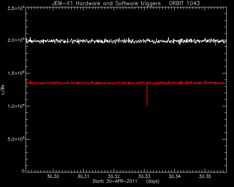Image resolution: width=234 pixels, height=187 pixels.
Task: Select the 2.5×10⁴ y-axis label
Action: click(x=16, y=8)
